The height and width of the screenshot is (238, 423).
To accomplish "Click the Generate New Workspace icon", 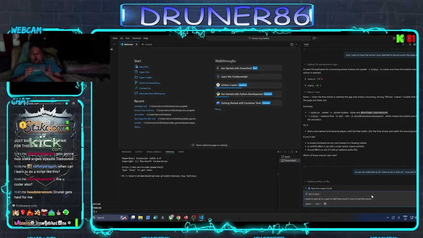I will [136, 93].
